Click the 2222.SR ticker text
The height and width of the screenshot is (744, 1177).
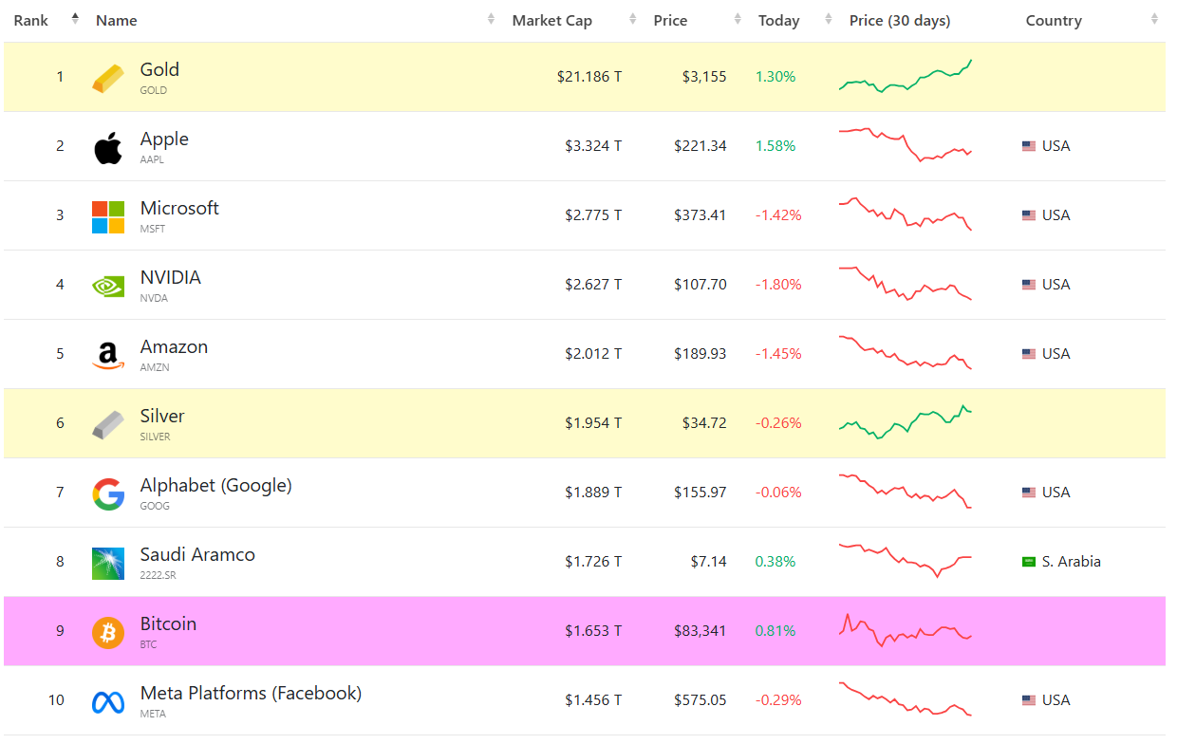[158, 575]
